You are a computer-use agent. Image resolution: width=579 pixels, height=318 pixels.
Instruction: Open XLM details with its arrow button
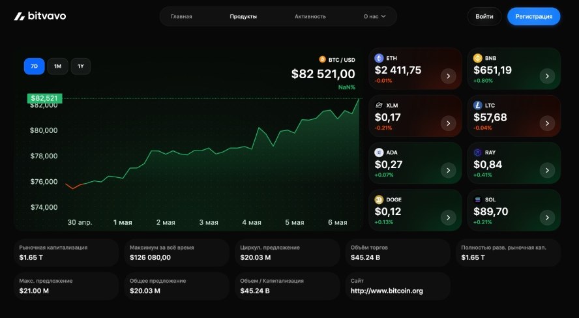(x=449, y=123)
